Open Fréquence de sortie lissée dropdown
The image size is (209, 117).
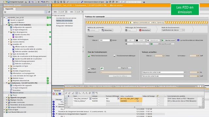(x=185, y=72)
